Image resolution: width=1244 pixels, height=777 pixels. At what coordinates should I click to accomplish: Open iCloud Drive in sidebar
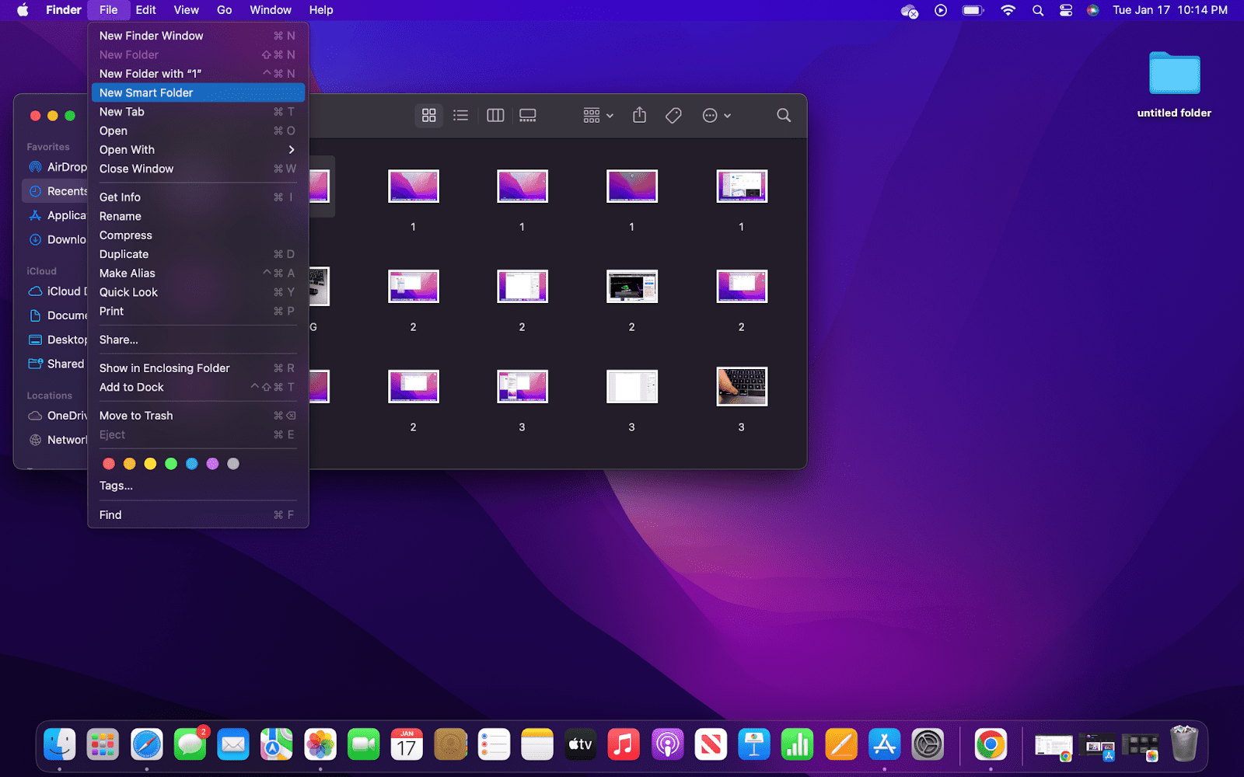coord(57,291)
